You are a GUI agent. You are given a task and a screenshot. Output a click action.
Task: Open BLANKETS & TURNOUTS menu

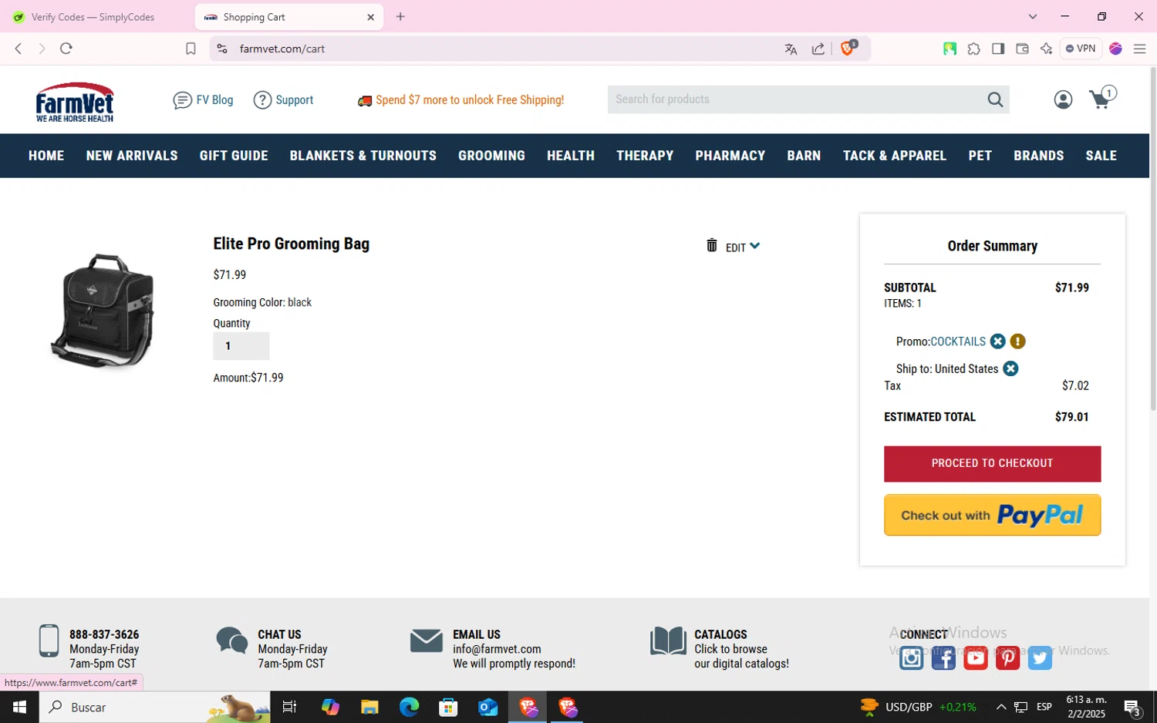pos(363,156)
